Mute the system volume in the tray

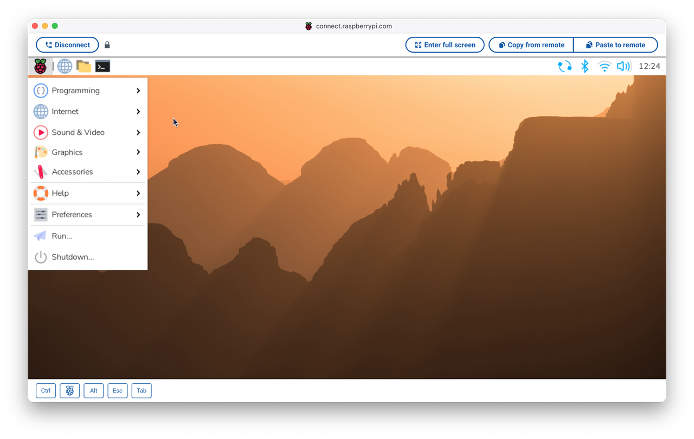(623, 66)
